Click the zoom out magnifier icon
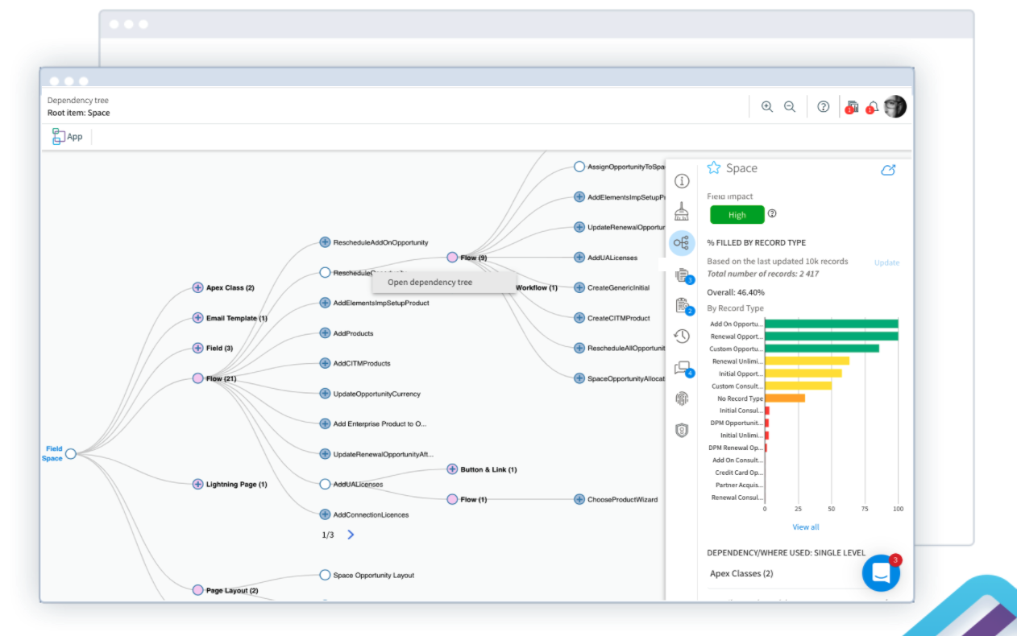This screenshot has width=1017, height=636. [790, 106]
